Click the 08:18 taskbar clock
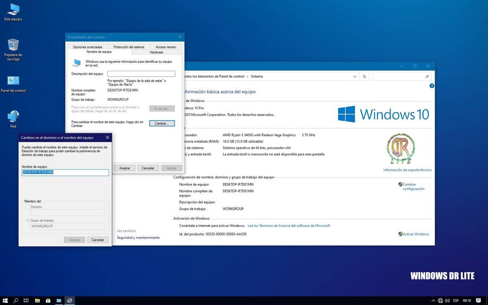Viewport: 488px width, 305px height. [467, 301]
